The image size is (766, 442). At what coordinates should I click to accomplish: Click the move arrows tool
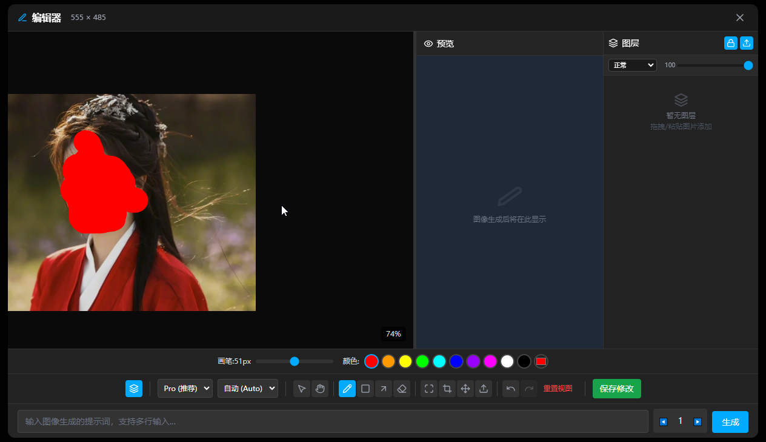tap(465, 389)
